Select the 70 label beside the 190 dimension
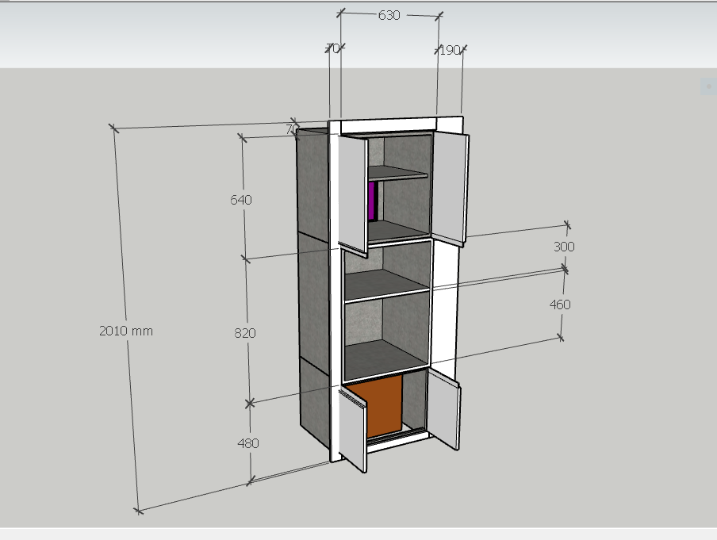This screenshot has height=540, width=717. pos(333,48)
